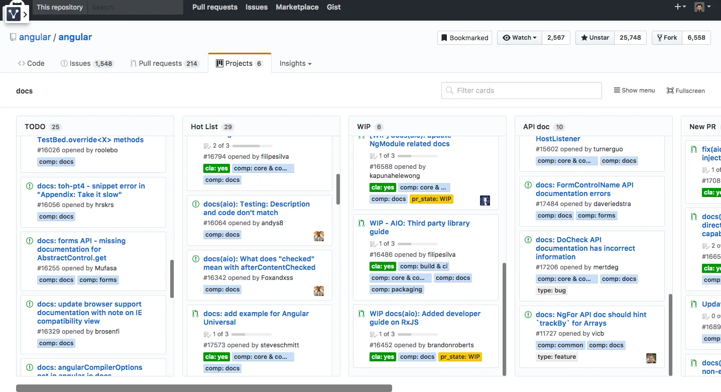Click the Unstar button
Screen dimensions: 721x392
coord(594,38)
